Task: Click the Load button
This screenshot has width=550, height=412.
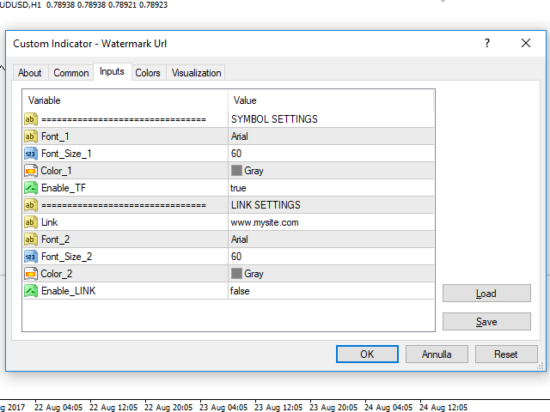Action: coord(486,294)
